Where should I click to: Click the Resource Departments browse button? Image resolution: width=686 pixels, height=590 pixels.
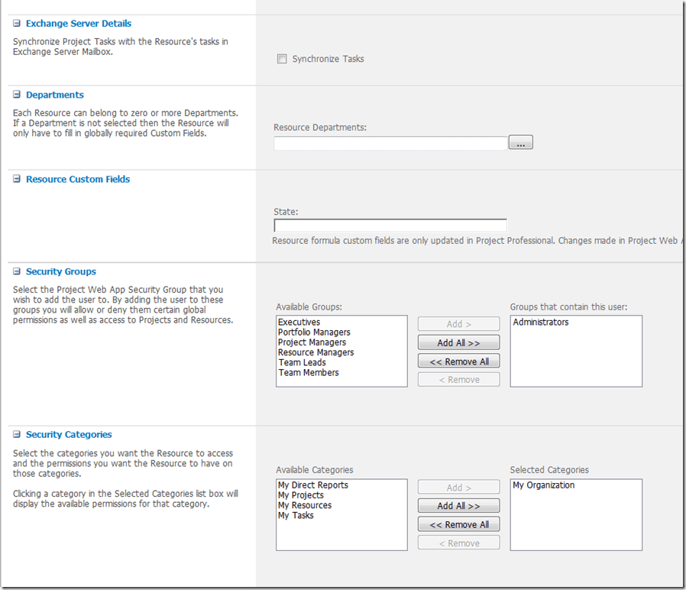click(520, 143)
